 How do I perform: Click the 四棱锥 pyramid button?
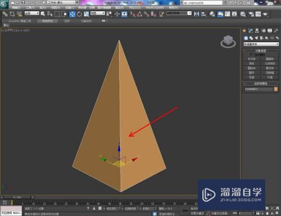(270, 73)
